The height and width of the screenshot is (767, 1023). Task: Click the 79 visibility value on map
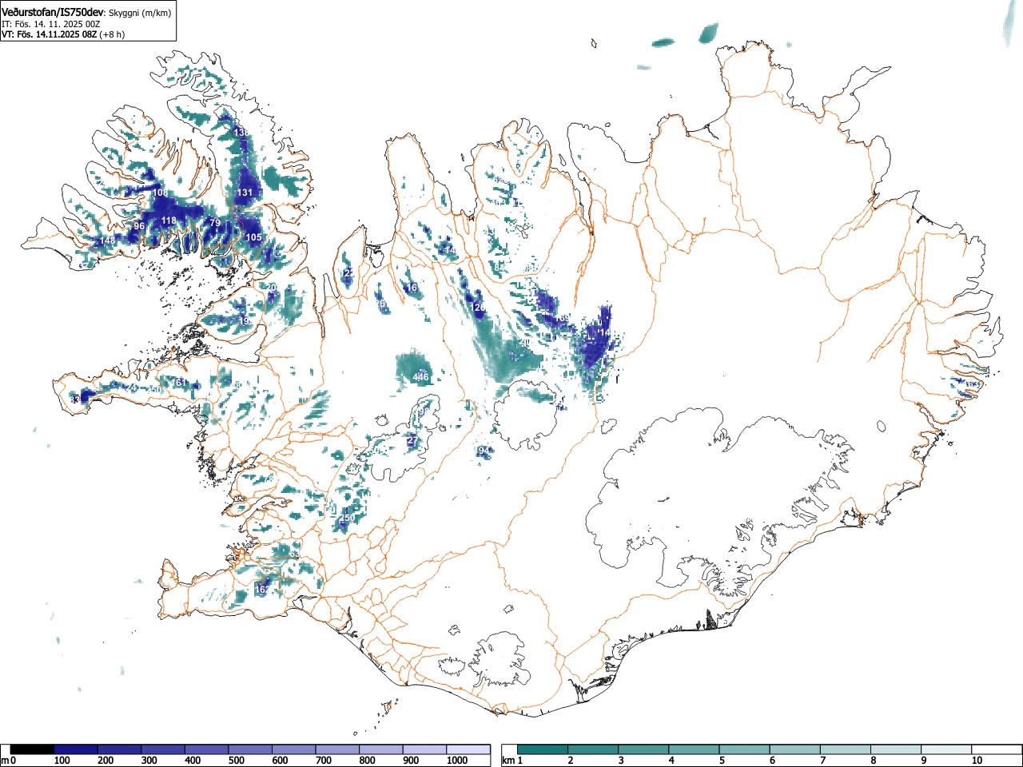tap(214, 223)
